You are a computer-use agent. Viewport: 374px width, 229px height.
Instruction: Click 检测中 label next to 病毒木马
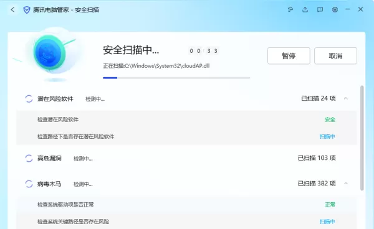click(x=83, y=184)
